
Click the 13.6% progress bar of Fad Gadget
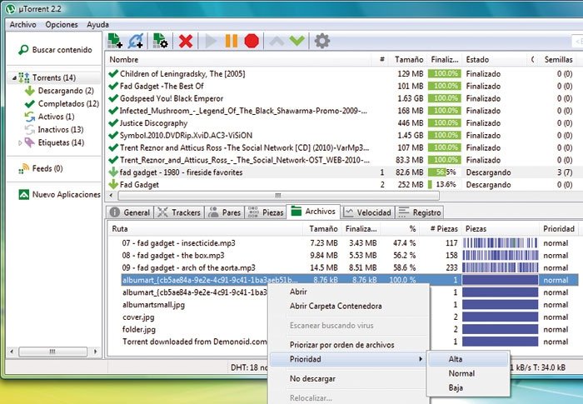point(444,185)
